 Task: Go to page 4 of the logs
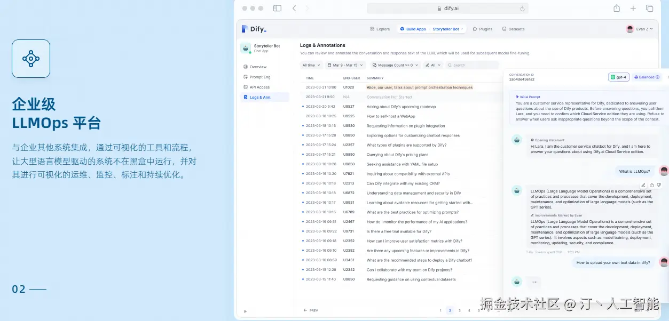click(469, 310)
